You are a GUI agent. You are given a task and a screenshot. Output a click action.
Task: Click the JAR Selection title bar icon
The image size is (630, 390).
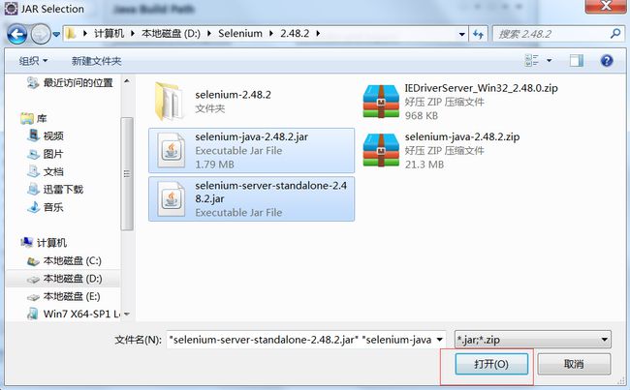(11, 9)
